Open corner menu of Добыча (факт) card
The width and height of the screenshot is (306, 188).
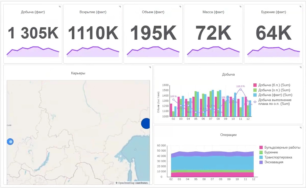tap(60, 7)
